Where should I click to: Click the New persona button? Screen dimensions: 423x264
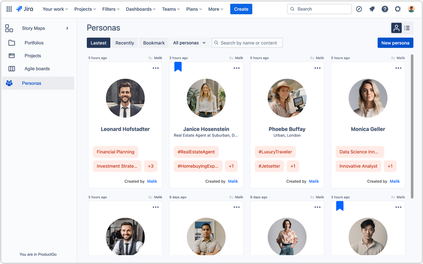click(x=395, y=43)
